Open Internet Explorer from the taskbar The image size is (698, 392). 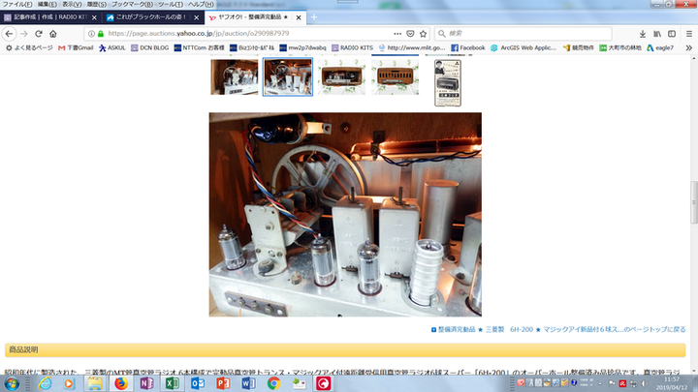[45, 383]
